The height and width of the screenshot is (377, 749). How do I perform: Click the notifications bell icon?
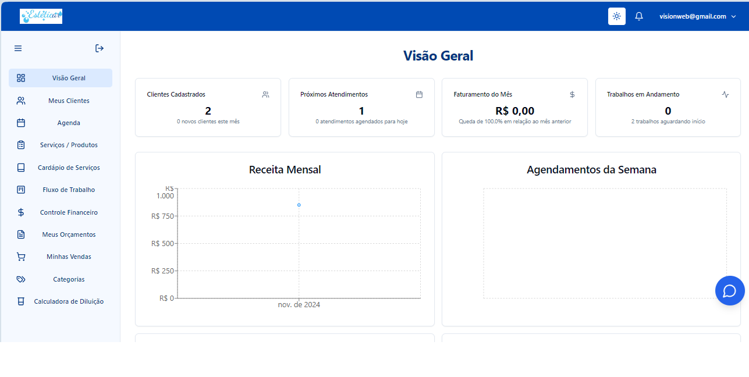[638, 16]
